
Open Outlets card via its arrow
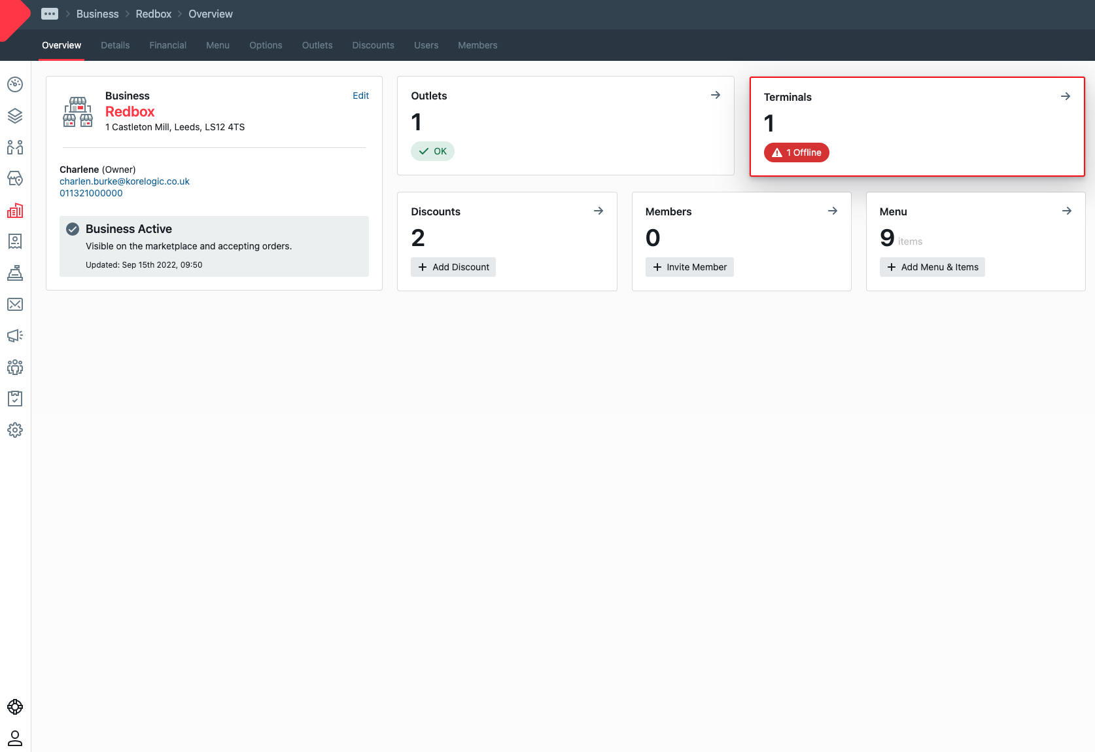tap(716, 95)
